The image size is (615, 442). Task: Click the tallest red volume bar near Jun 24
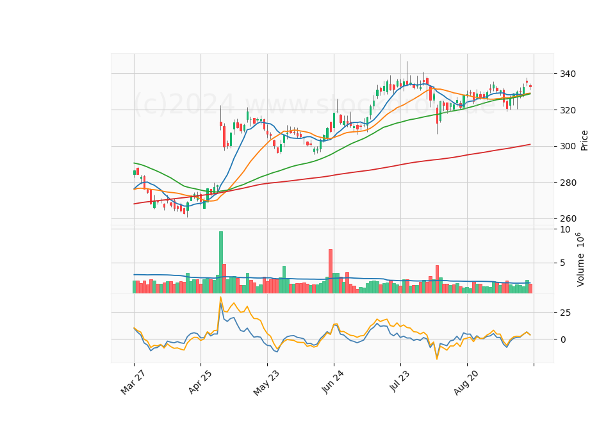(331, 271)
